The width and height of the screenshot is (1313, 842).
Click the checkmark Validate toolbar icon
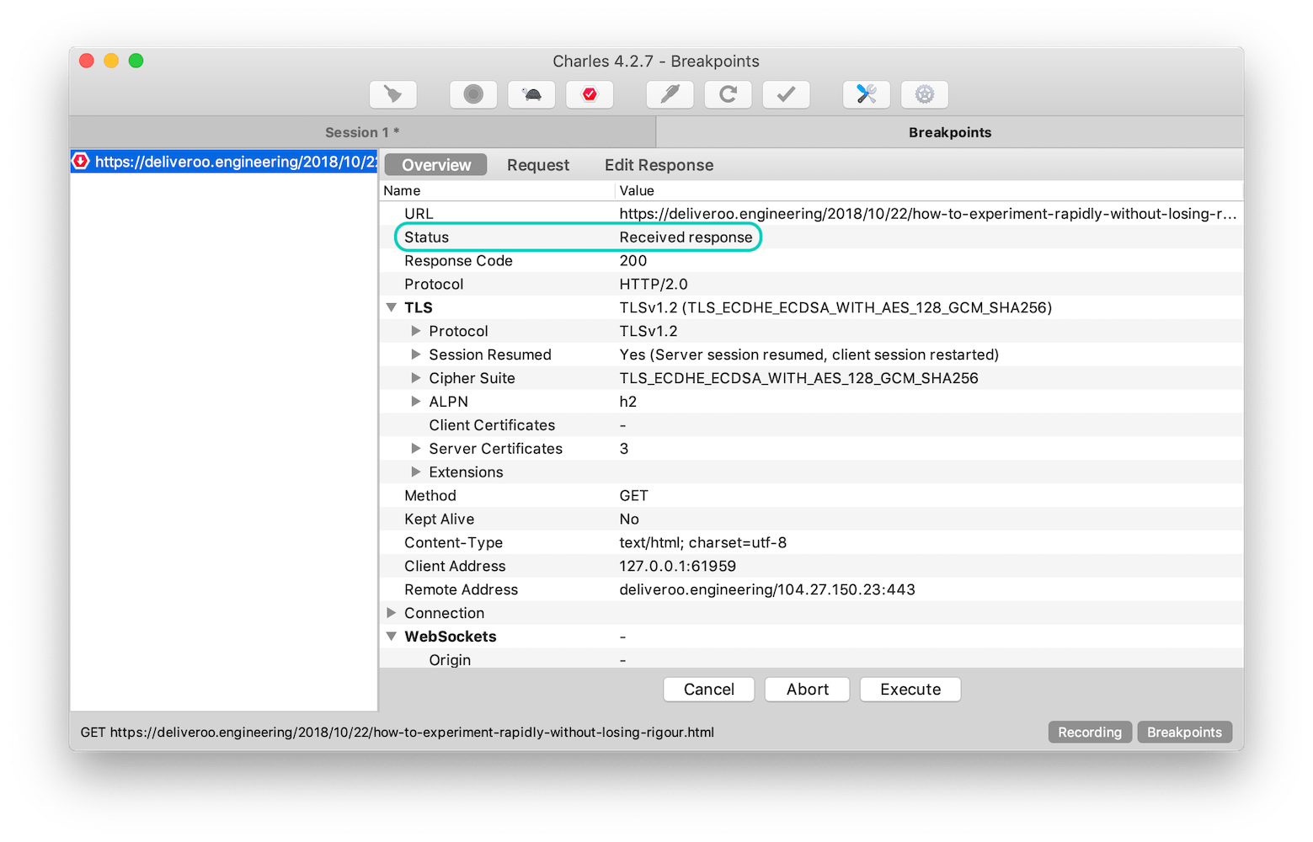click(x=786, y=94)
